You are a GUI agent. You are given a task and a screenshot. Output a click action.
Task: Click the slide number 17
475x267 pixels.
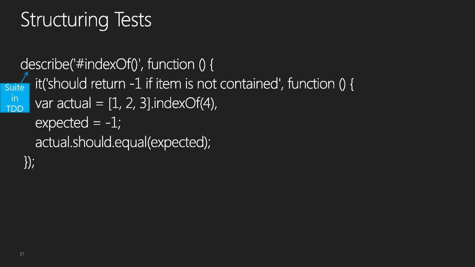click(22, 254)
